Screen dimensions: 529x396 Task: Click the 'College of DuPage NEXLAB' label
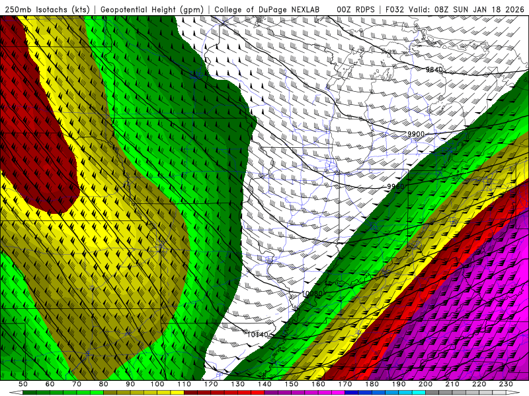coord(267,9)
